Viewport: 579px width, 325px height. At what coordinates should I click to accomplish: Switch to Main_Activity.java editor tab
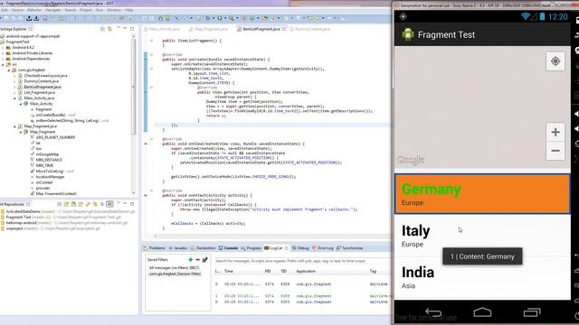click(162, 29)
